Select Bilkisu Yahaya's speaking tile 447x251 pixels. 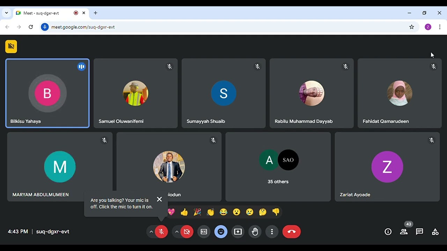point(47,93)
